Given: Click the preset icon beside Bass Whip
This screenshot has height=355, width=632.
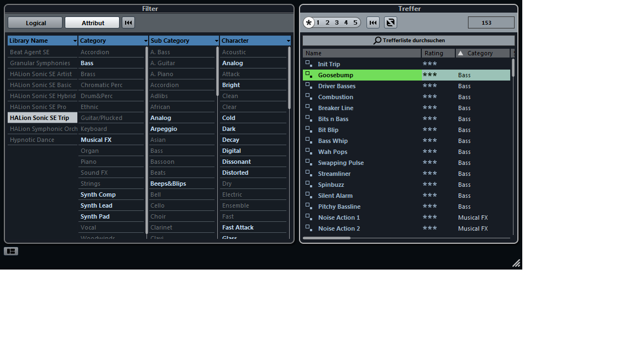Looking at the screenshot, I should coord(309,140).
